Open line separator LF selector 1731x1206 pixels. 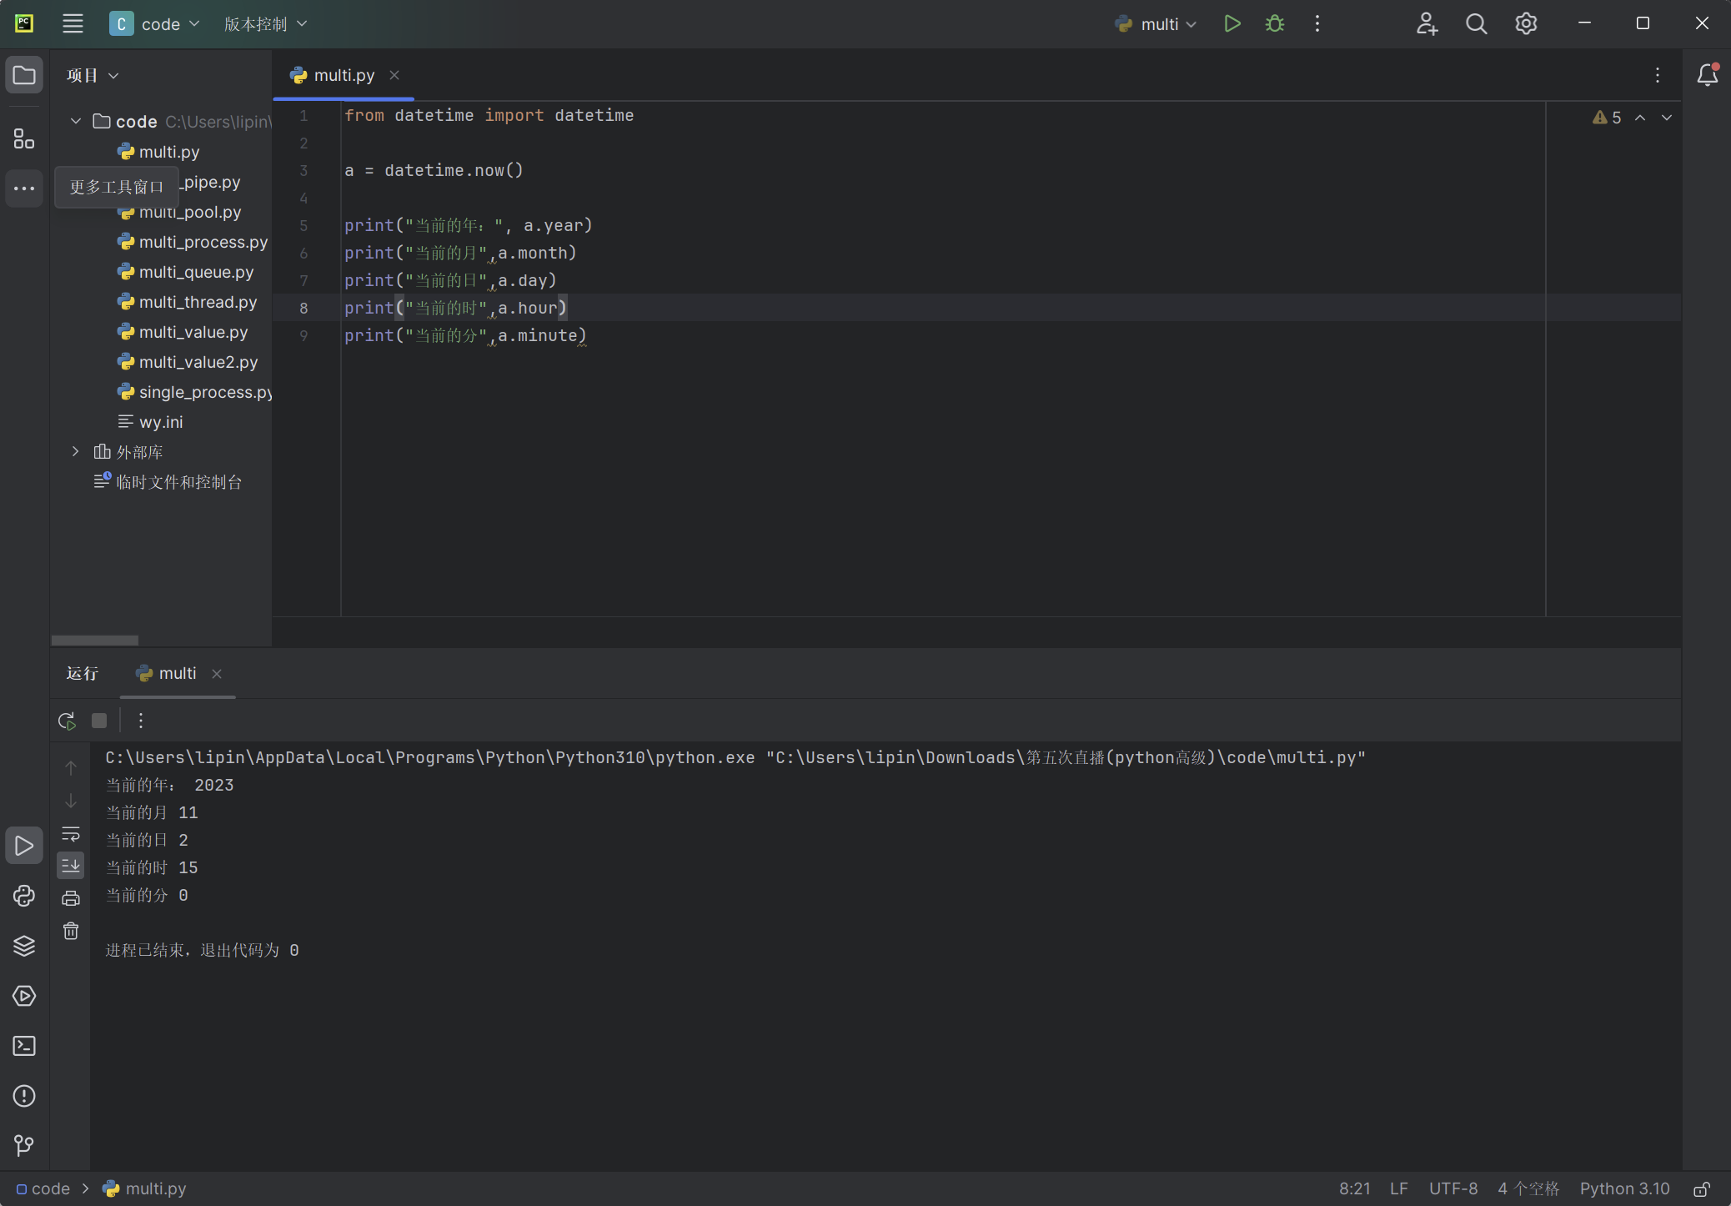click(1398, 1188)
